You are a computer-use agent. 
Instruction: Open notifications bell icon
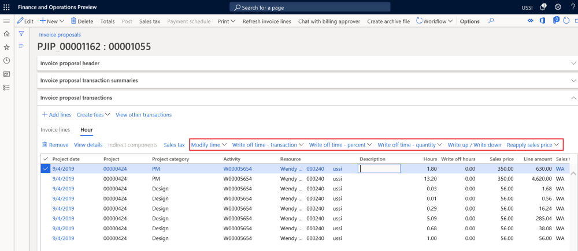tap(543, 7)
